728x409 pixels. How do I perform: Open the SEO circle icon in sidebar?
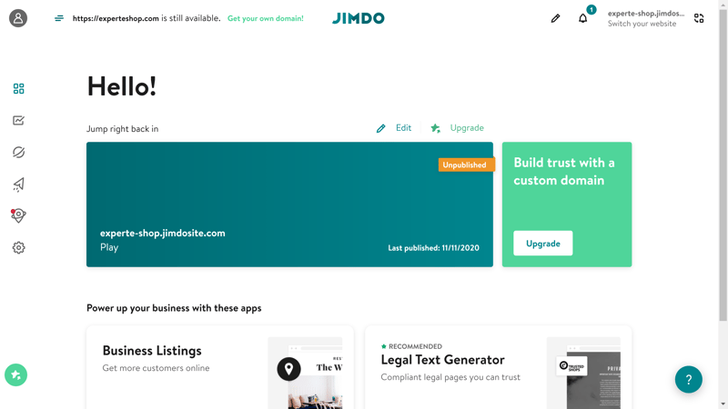[x=18, y=152]
